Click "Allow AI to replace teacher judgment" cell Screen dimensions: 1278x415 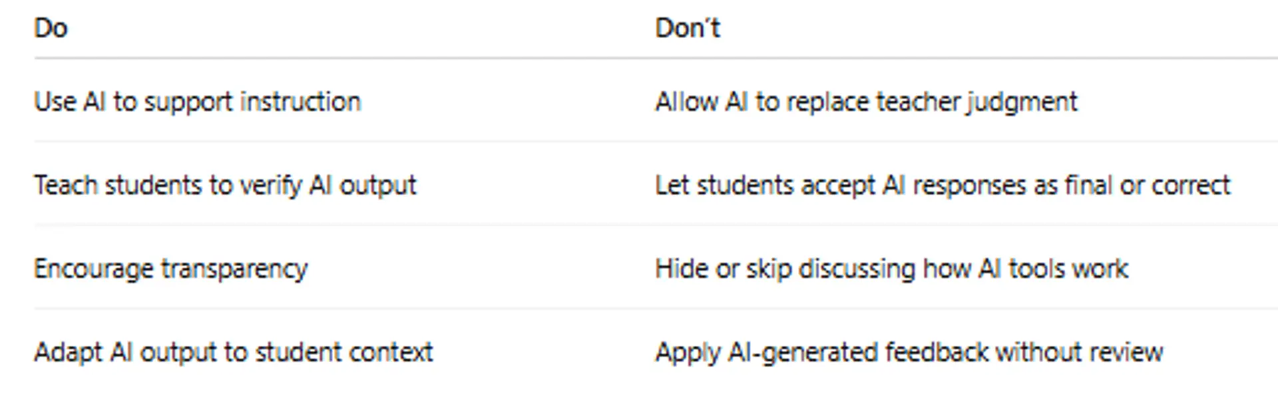pyautogui.click(x=865, y=102)
